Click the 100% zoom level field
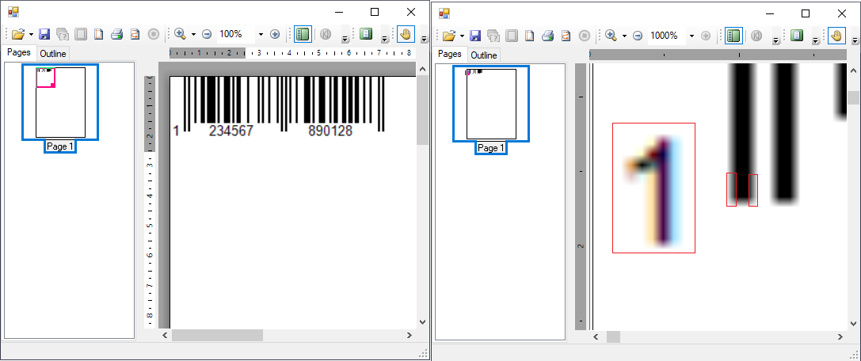This screenshot has height=361, width=861. pyautogui.click(x=236, y=34)
